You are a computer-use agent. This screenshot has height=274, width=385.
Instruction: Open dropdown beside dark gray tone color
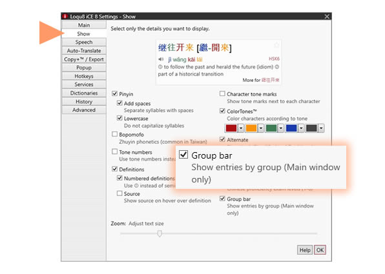321,128
